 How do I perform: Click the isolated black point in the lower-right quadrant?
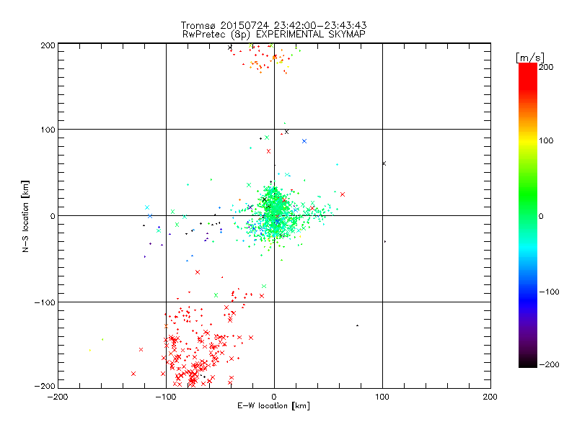357,325
